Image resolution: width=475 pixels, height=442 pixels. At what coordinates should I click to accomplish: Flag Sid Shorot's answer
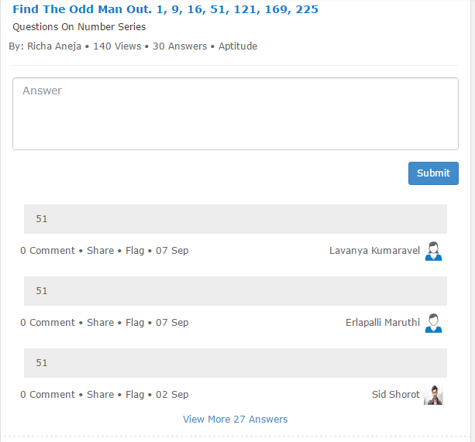pyautogui.click(x=135, y=395)
